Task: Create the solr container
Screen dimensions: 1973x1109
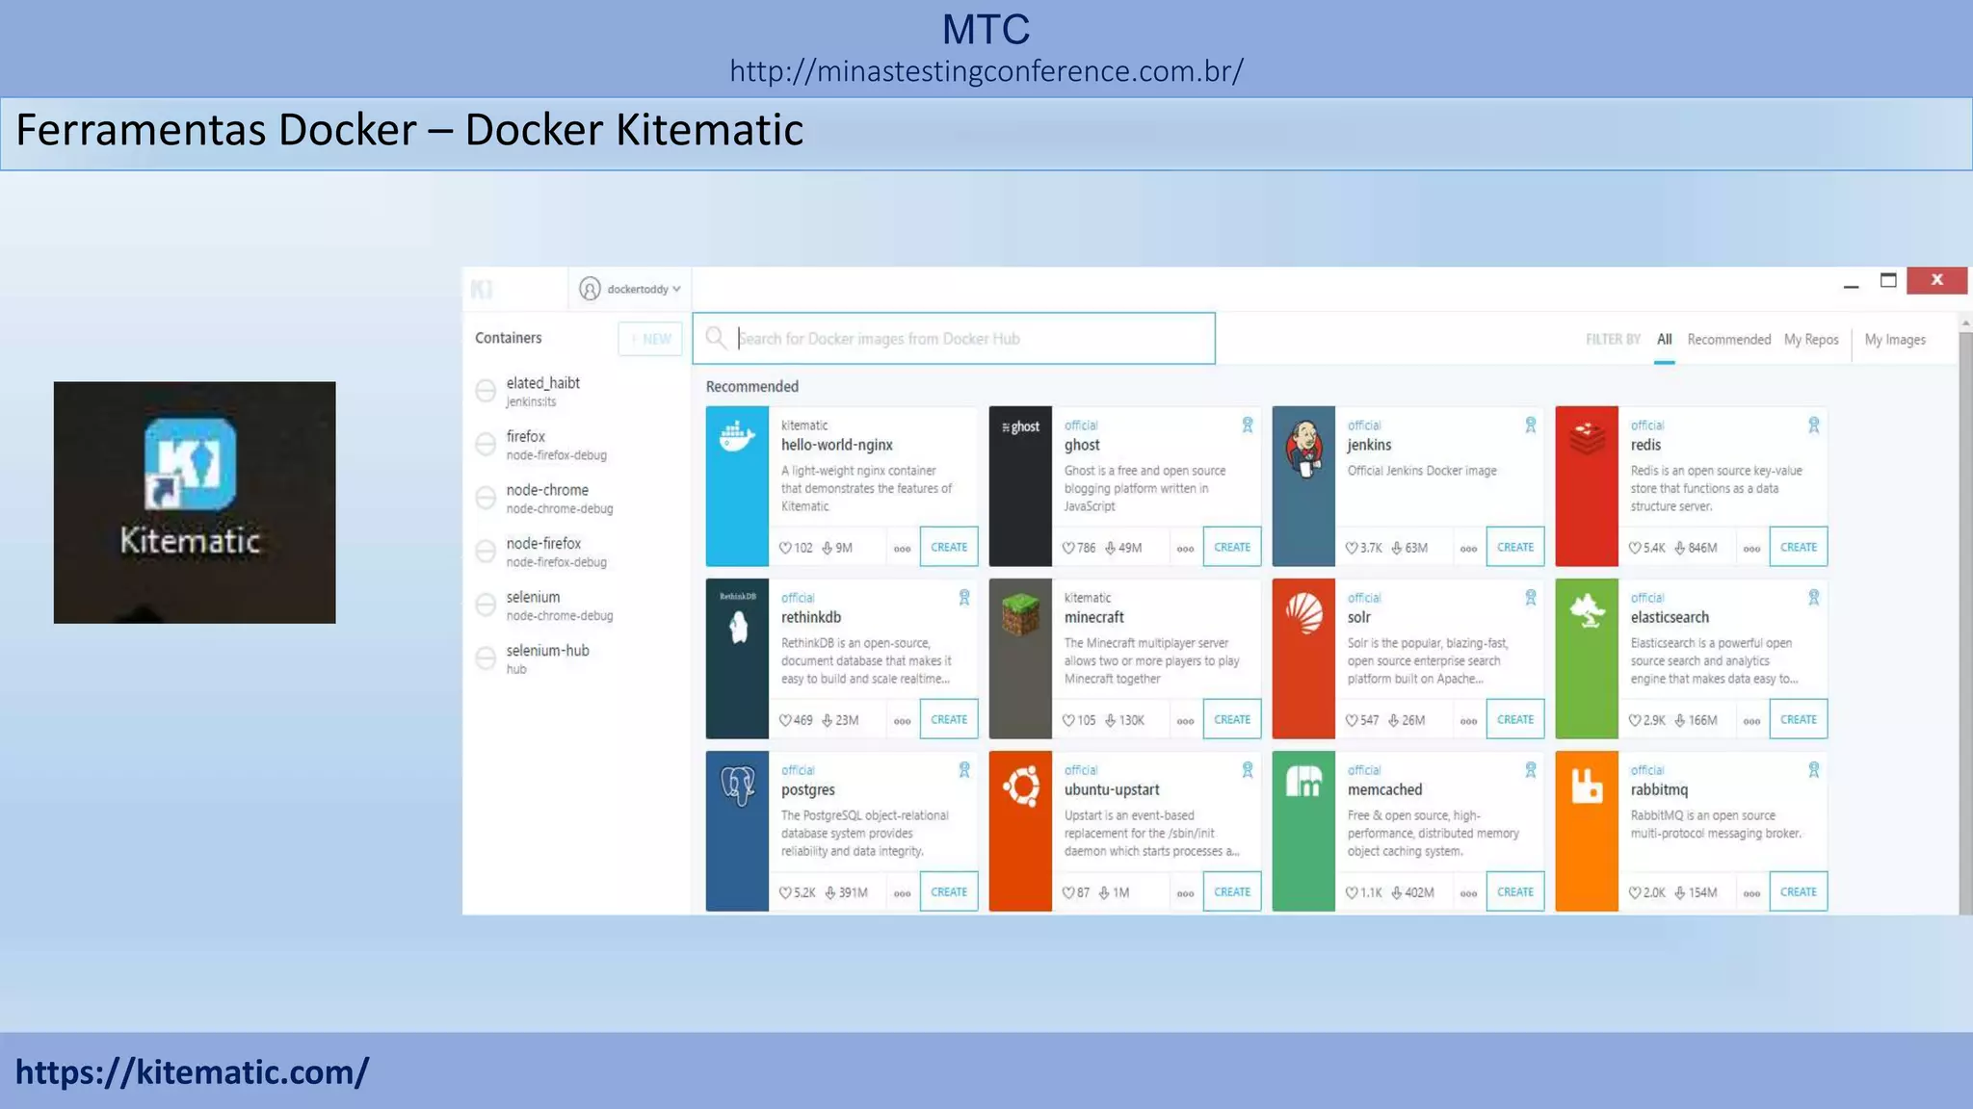Action: coord(1515,719)
